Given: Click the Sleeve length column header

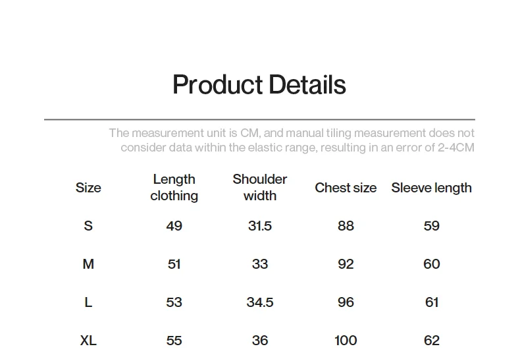Looking at the screenshot, I should [431, 188].
